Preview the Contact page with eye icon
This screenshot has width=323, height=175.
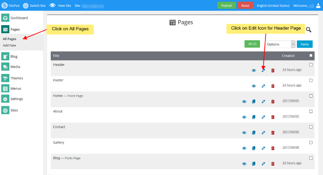[244, 133]
